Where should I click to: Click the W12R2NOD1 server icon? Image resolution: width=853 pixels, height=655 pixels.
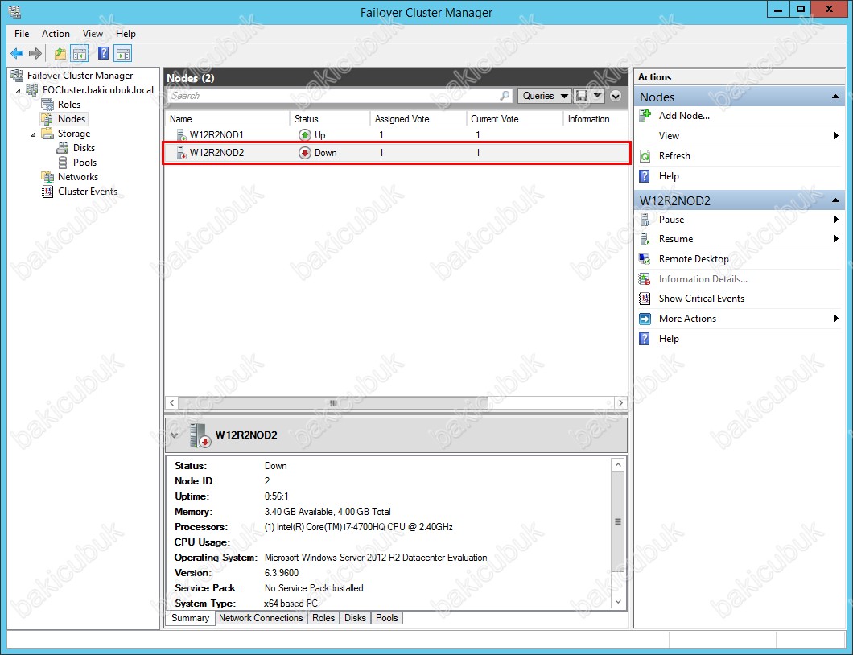pyautogui.click(x=181, y=135)
